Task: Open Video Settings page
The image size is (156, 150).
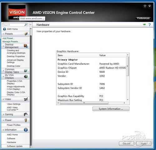Action: pyautogui.click(x=14, y=104)
